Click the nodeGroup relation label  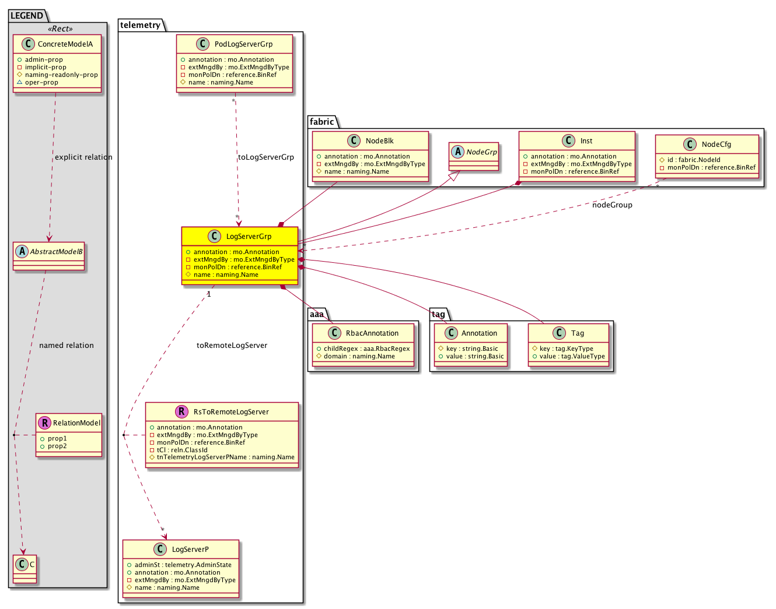point(612,205)
